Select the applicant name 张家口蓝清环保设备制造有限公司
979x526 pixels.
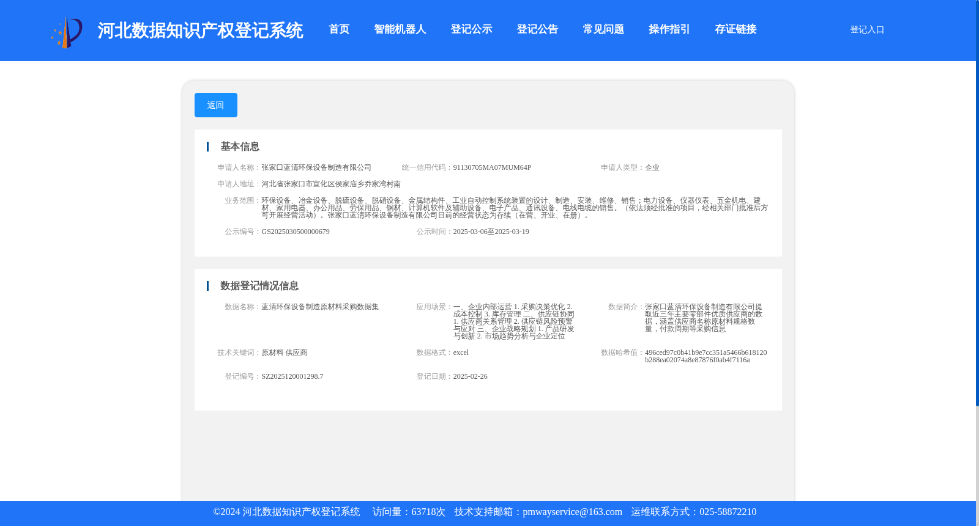click(x=316, y=167)
